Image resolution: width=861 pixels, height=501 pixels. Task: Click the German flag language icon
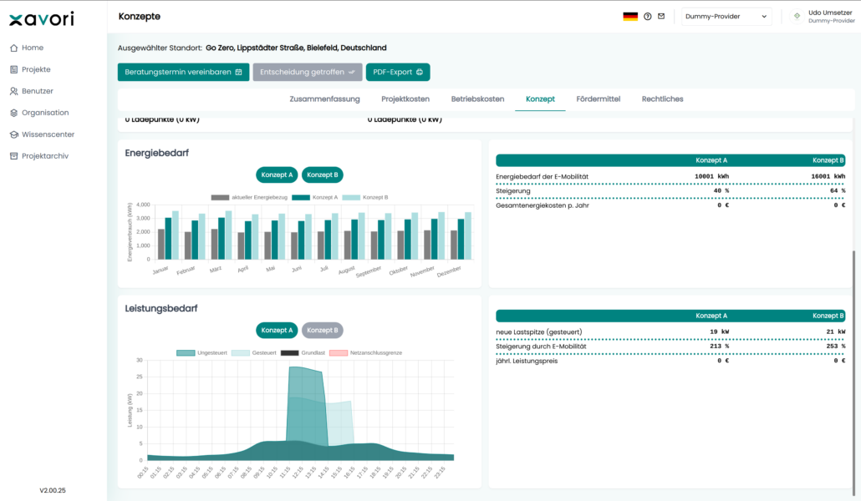[x=630, y=17]
